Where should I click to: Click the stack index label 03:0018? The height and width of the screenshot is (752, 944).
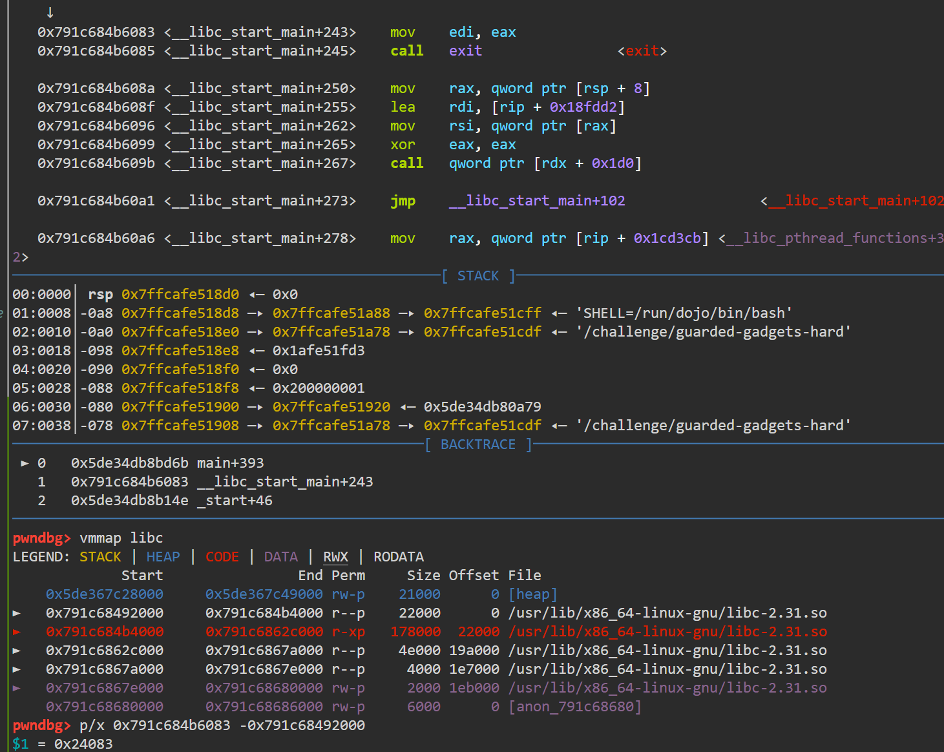[x=42, y=351]
